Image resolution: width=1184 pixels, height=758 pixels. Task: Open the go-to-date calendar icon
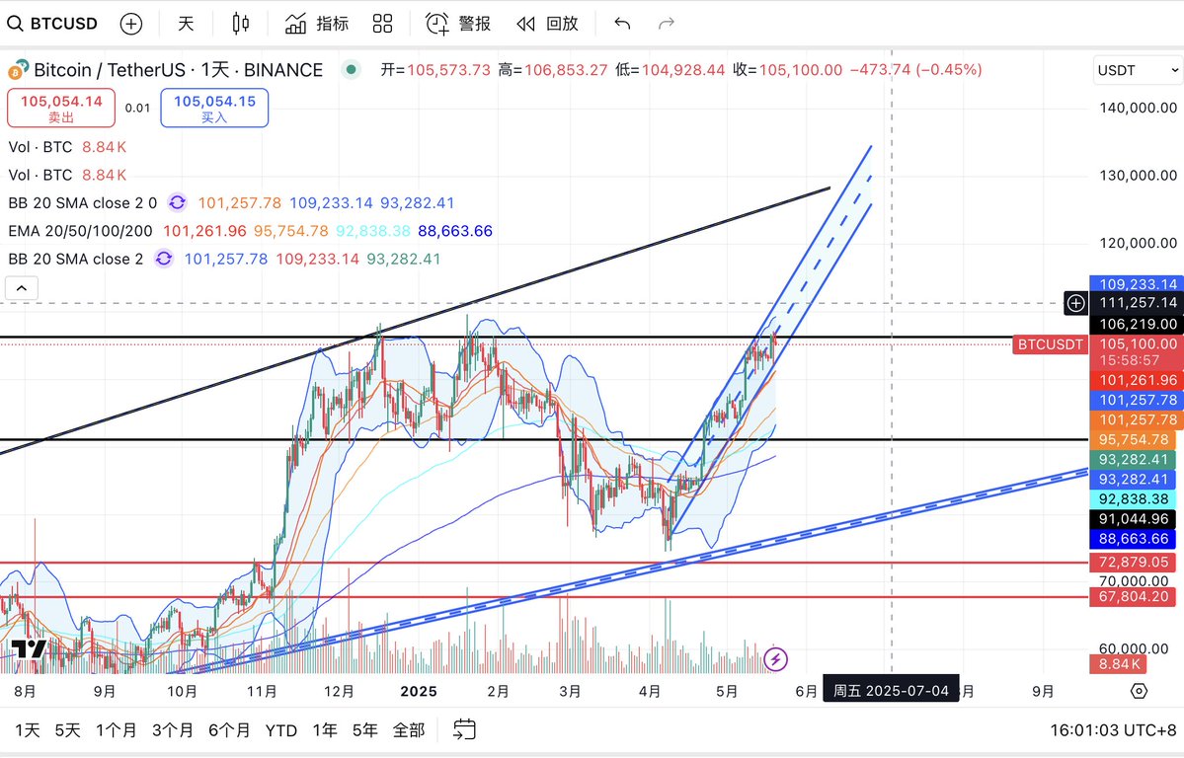464,729
